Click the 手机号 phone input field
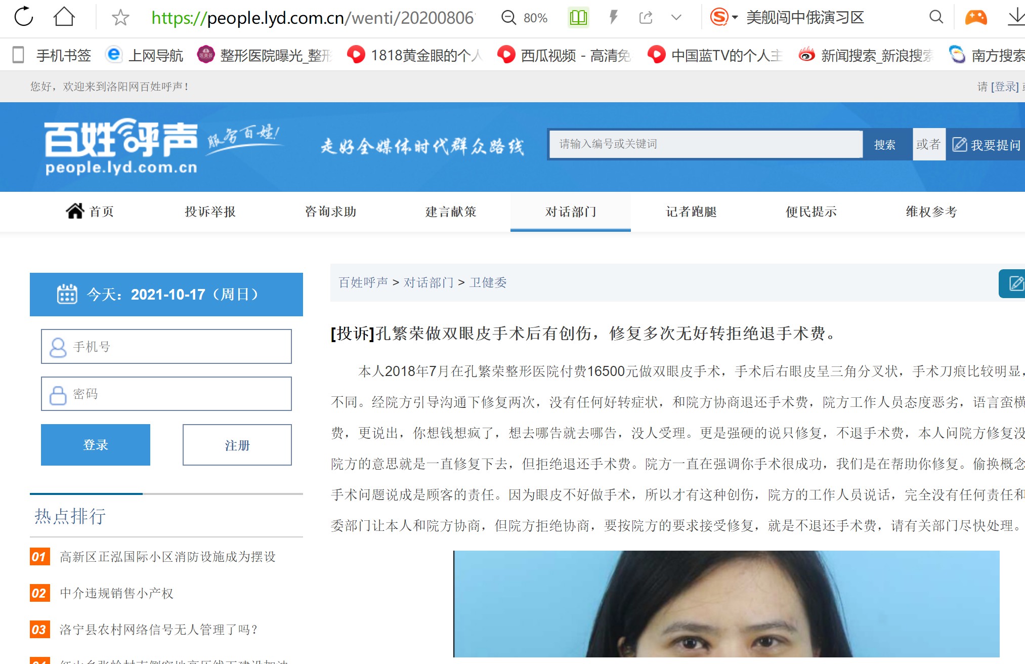The width and height of the screenshot is (1025, 664). tap(166, 347)
